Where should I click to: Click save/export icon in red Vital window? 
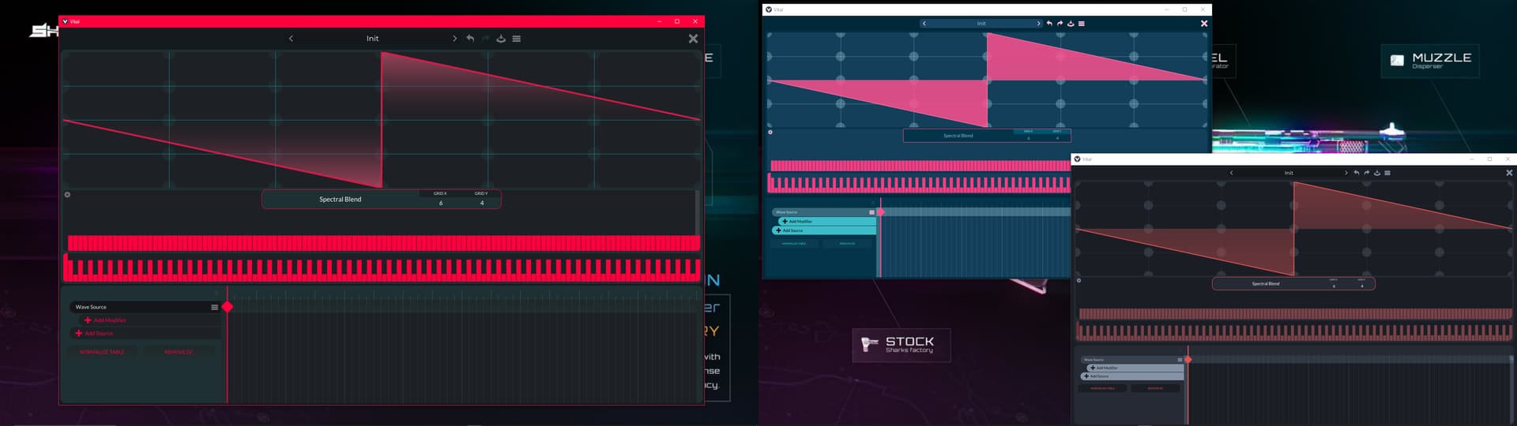click(x=501, y=39)
